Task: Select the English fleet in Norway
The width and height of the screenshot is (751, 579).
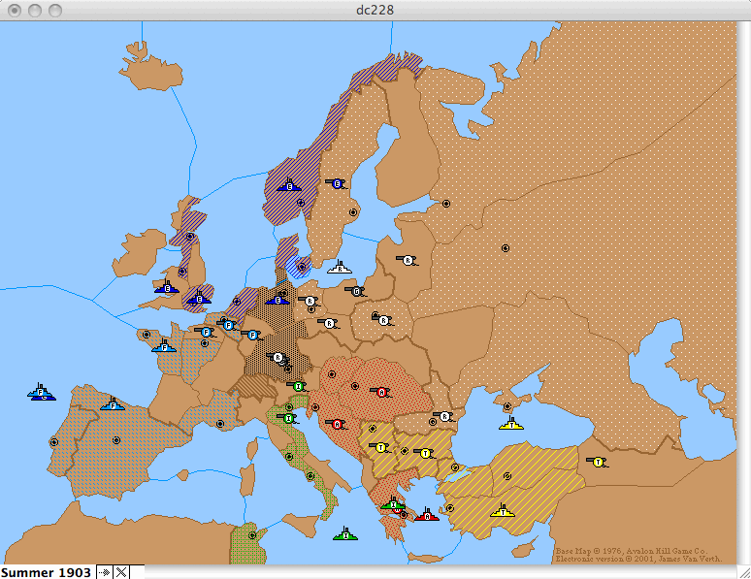Action: [x=289, y=185]
